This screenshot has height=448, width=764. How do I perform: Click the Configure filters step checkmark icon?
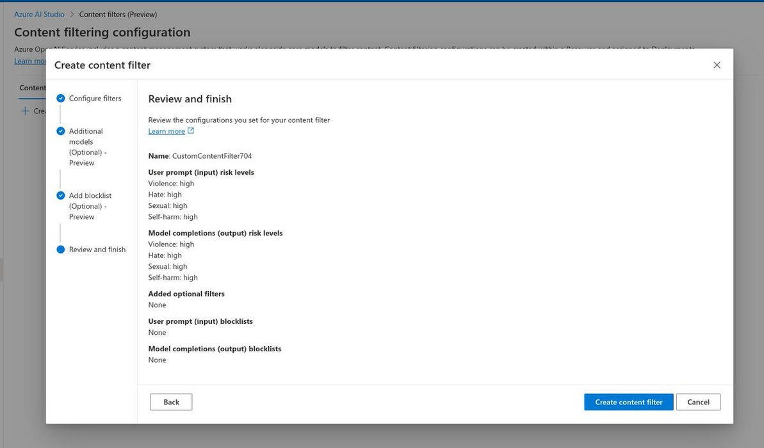[x=61, y=99]
